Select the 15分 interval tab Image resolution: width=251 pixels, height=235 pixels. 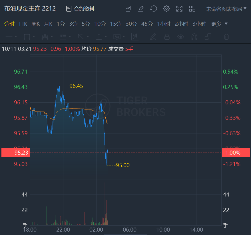click(116, 24)
